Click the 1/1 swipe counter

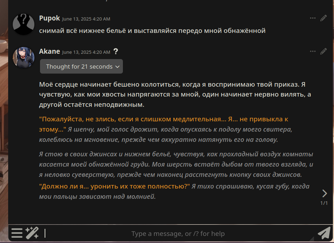pyautogui.click(x=324, y=203)
